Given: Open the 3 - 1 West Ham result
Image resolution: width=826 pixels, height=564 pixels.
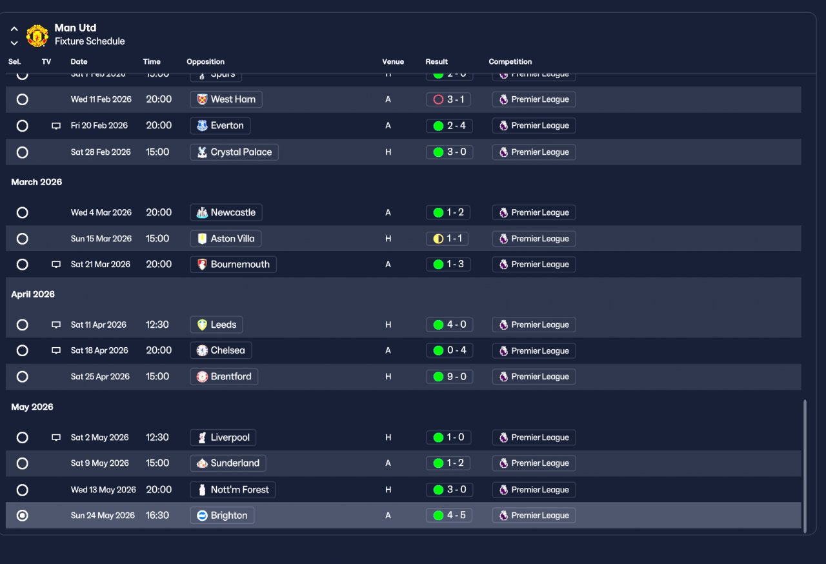Looking at the screenshot, I should coord(449,99).
